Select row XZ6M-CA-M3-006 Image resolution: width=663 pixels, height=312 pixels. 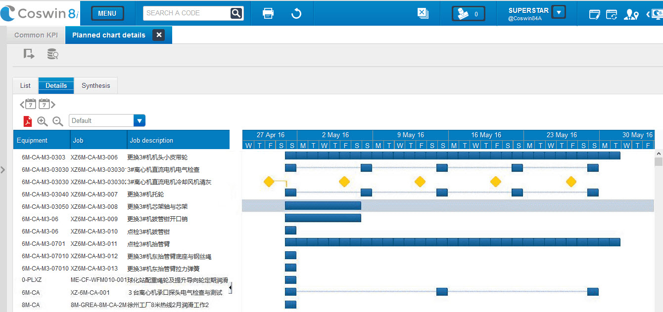coord(94,157)
